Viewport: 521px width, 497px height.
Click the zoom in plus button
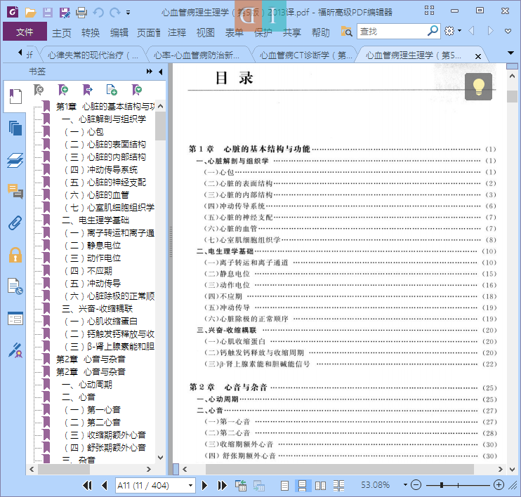click(499, 485)
